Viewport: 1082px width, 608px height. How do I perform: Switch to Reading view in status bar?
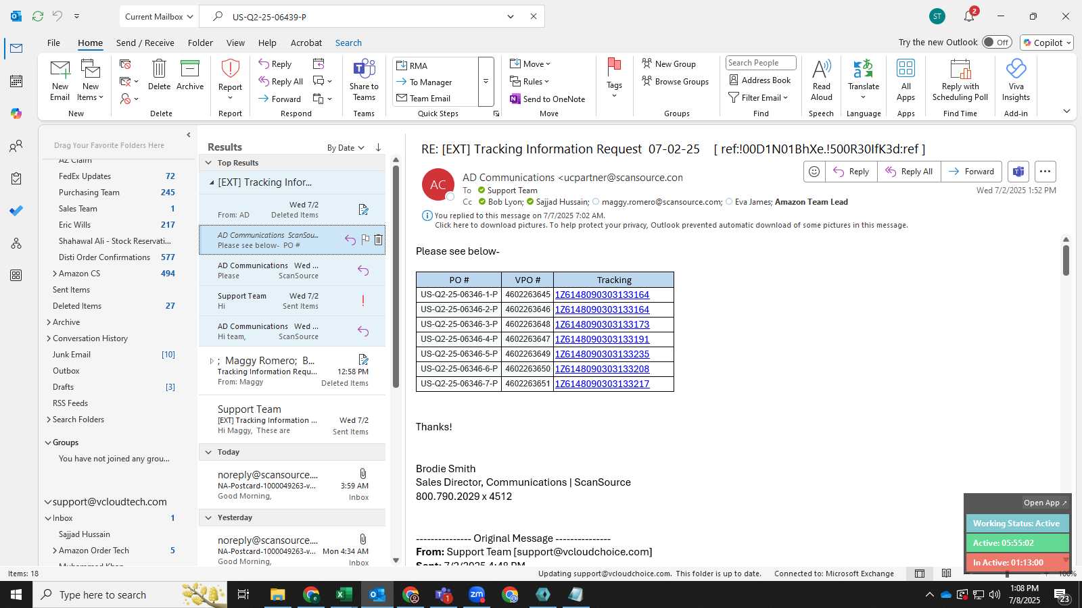point(946,574)
